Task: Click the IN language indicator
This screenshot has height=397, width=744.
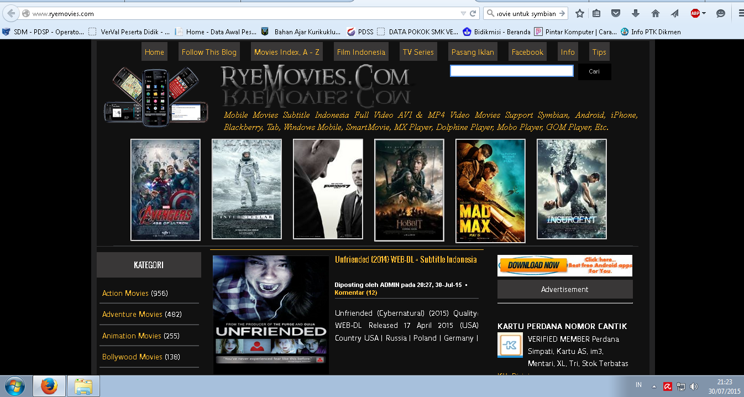Action: tap(638, 384)
